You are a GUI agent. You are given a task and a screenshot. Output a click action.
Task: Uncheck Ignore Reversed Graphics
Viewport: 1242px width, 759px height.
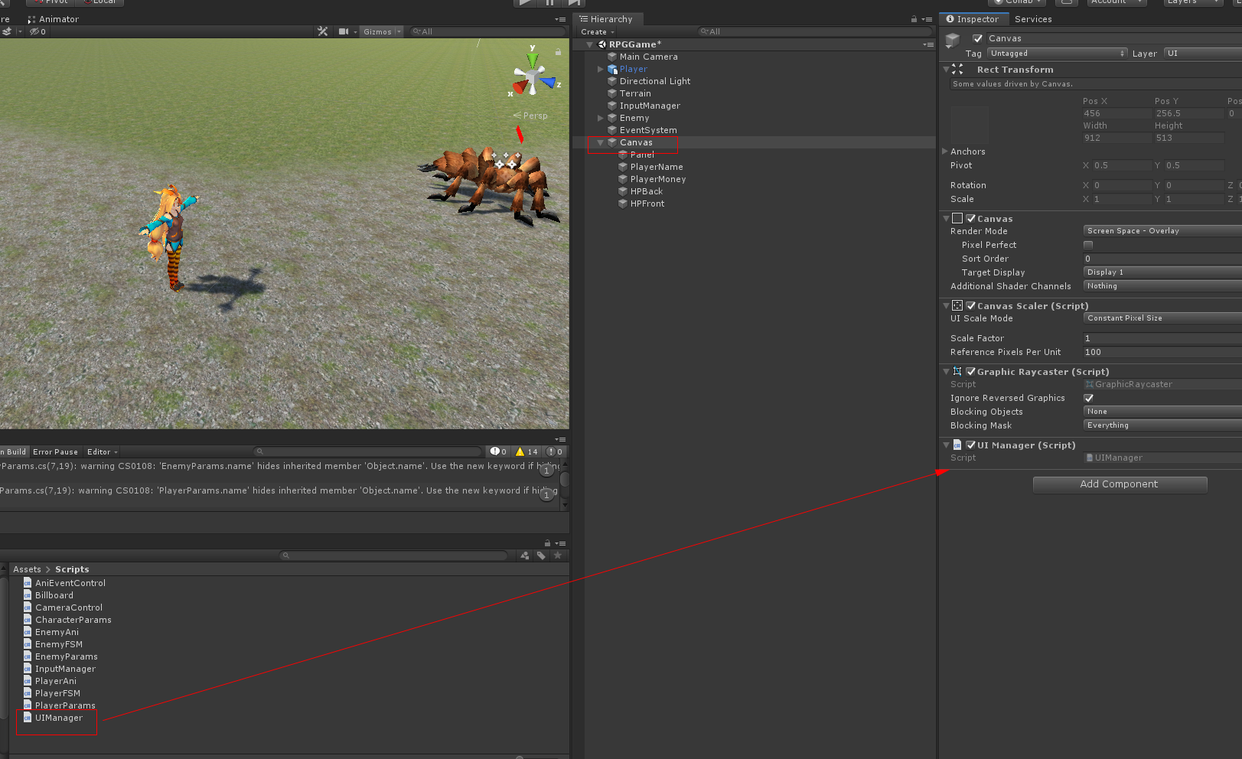pyautogui.click(x=1088, y=398)
